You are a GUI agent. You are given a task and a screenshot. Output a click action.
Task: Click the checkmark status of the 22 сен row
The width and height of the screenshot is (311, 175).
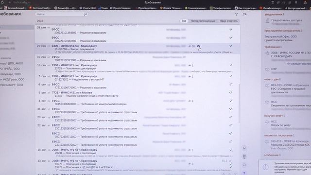click(x=231, y=46)
